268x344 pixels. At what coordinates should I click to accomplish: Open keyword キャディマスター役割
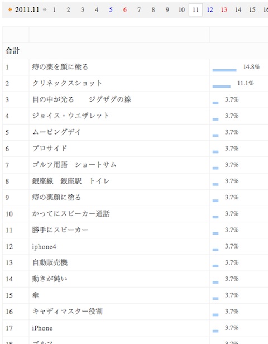point(67,311)
